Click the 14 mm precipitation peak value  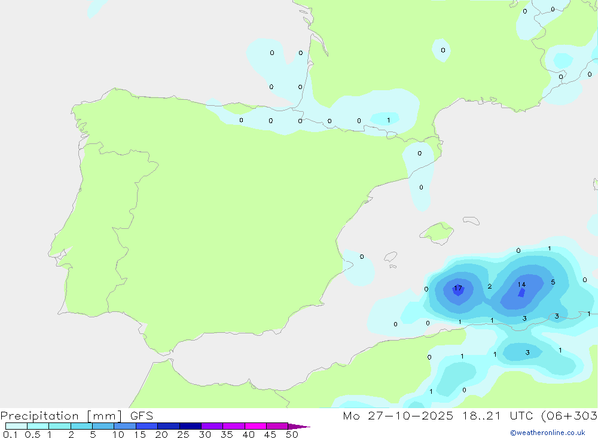pyautogui.click(x=521, y=284)
